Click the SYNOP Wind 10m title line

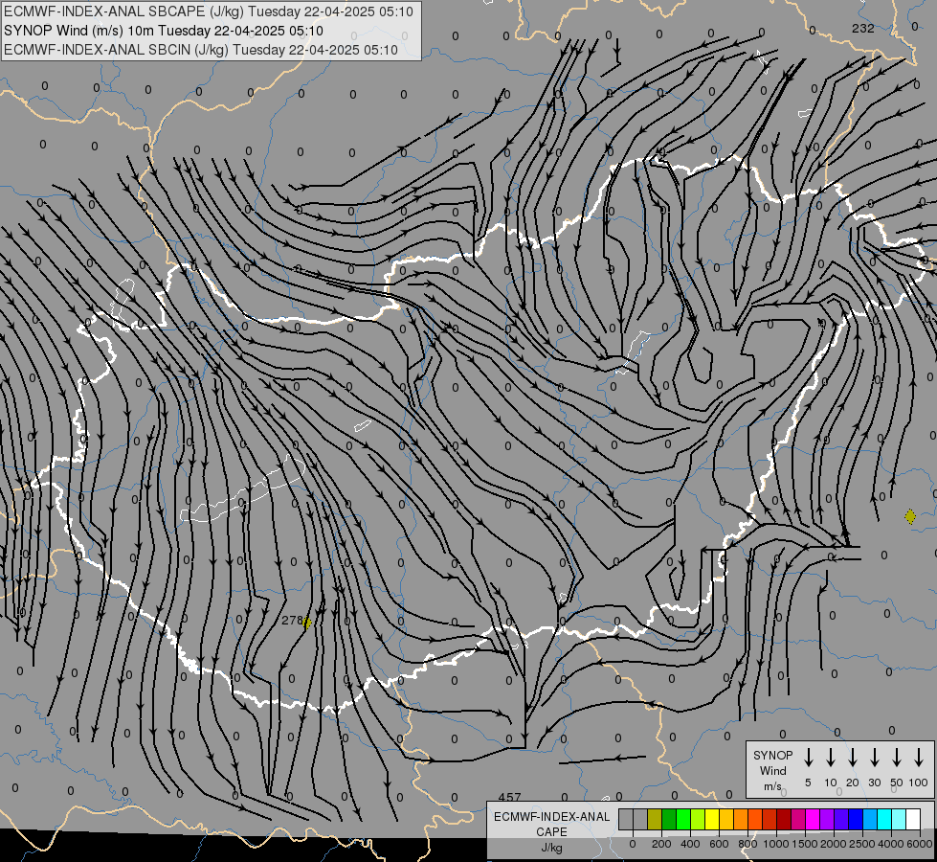pyautogui.click(x=163, y=31)
